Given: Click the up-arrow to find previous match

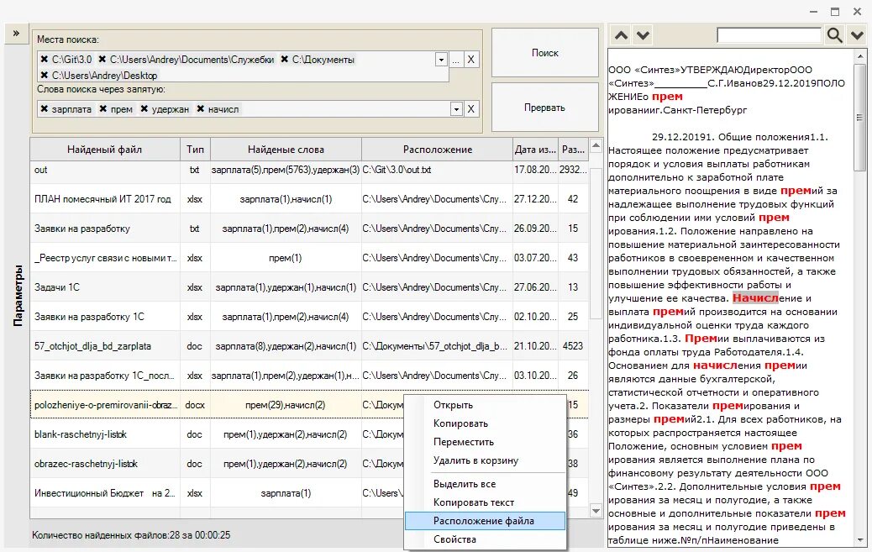Looking at the screenshot, I should tap(621, 35).
